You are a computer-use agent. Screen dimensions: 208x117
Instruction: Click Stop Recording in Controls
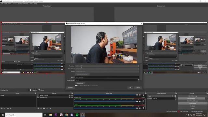[191, 98]
